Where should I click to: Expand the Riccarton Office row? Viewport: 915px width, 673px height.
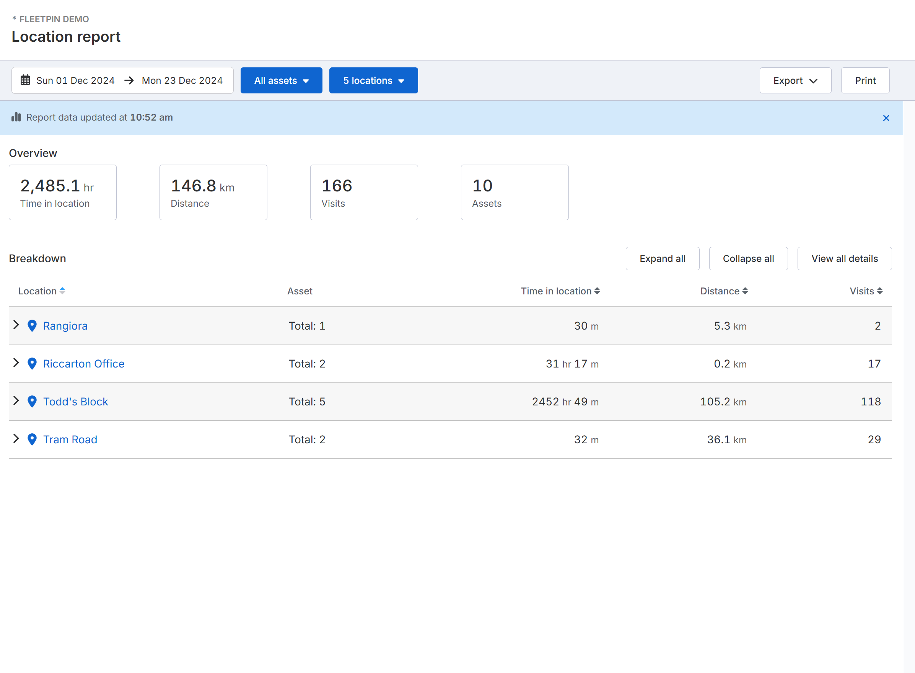click(16, 363)
